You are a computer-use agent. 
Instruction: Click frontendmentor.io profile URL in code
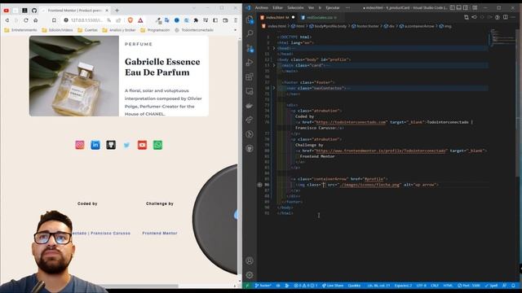tap(381, 151)
